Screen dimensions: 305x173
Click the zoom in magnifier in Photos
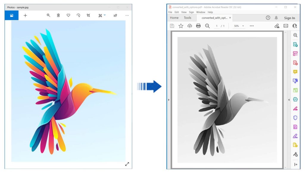point(48,15)
